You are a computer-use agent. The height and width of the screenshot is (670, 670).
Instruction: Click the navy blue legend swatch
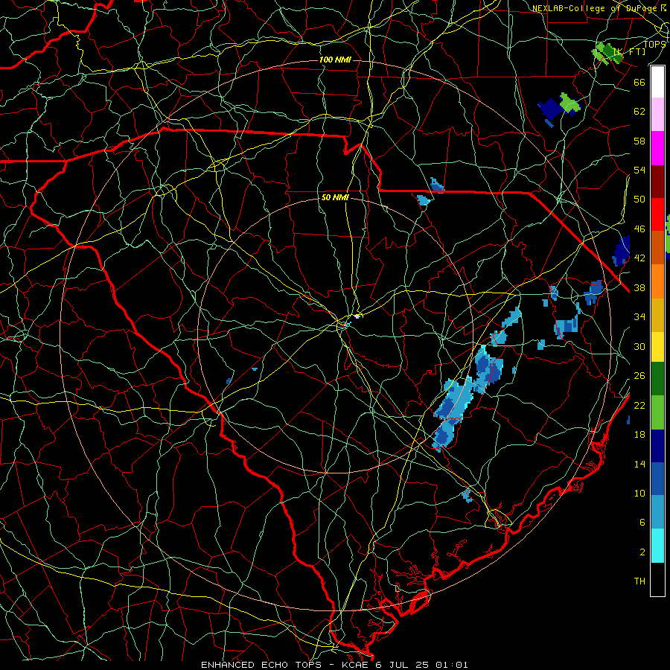tap(657, 446)
